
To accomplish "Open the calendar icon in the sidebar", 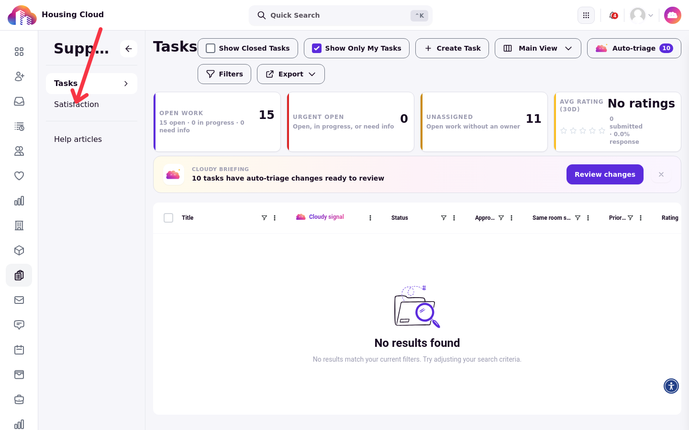I will point(19,350).
